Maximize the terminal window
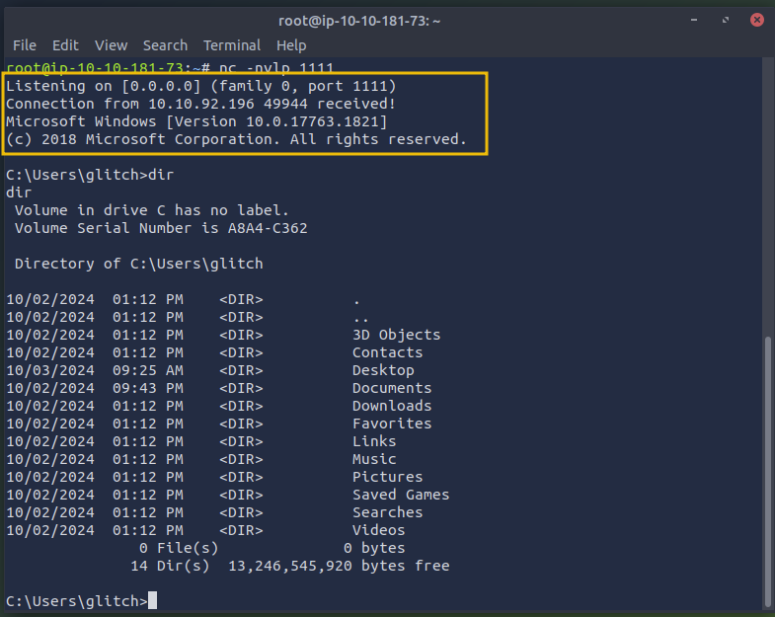775x617 pixels. 726,20
